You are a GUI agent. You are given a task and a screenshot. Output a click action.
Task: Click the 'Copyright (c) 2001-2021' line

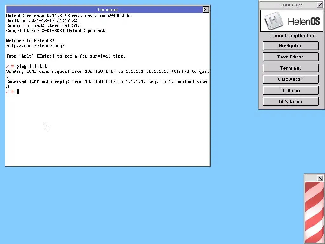point(56,31)
